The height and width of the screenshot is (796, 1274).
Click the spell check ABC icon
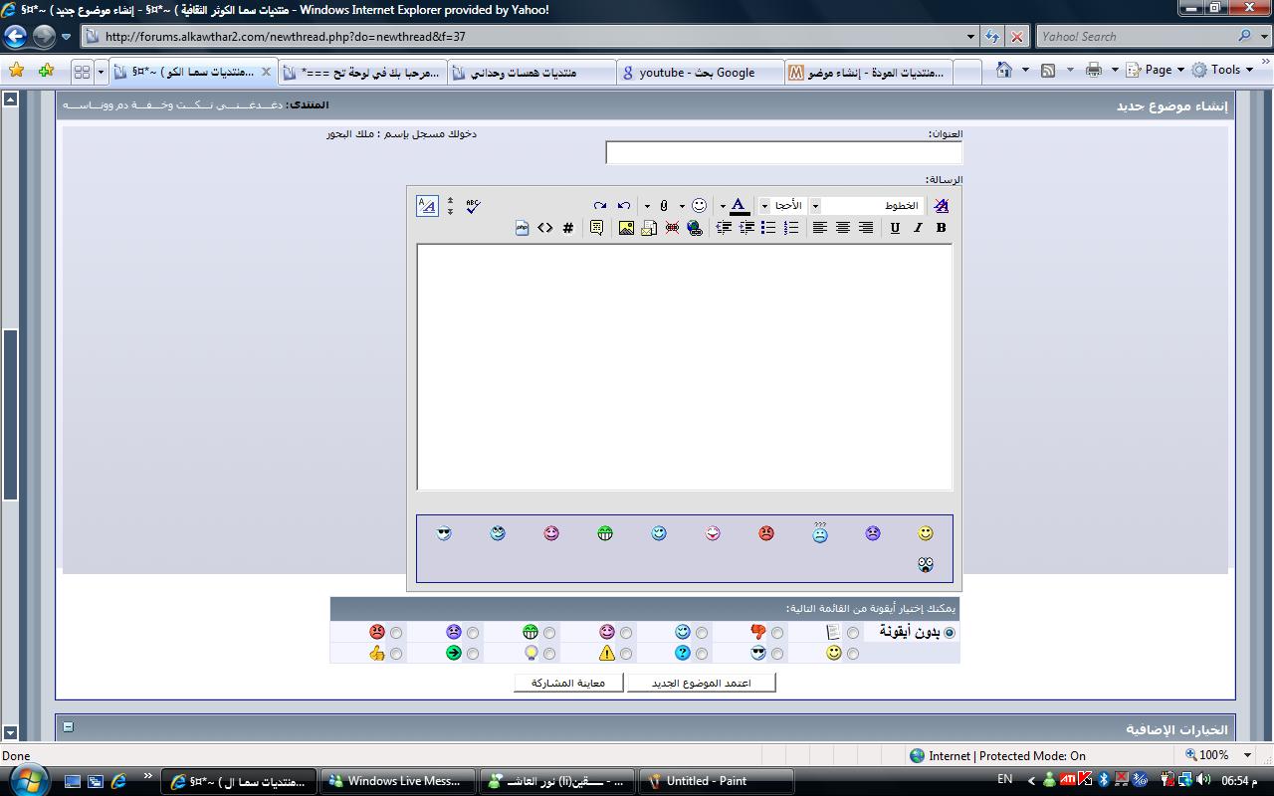coord(473,206)
